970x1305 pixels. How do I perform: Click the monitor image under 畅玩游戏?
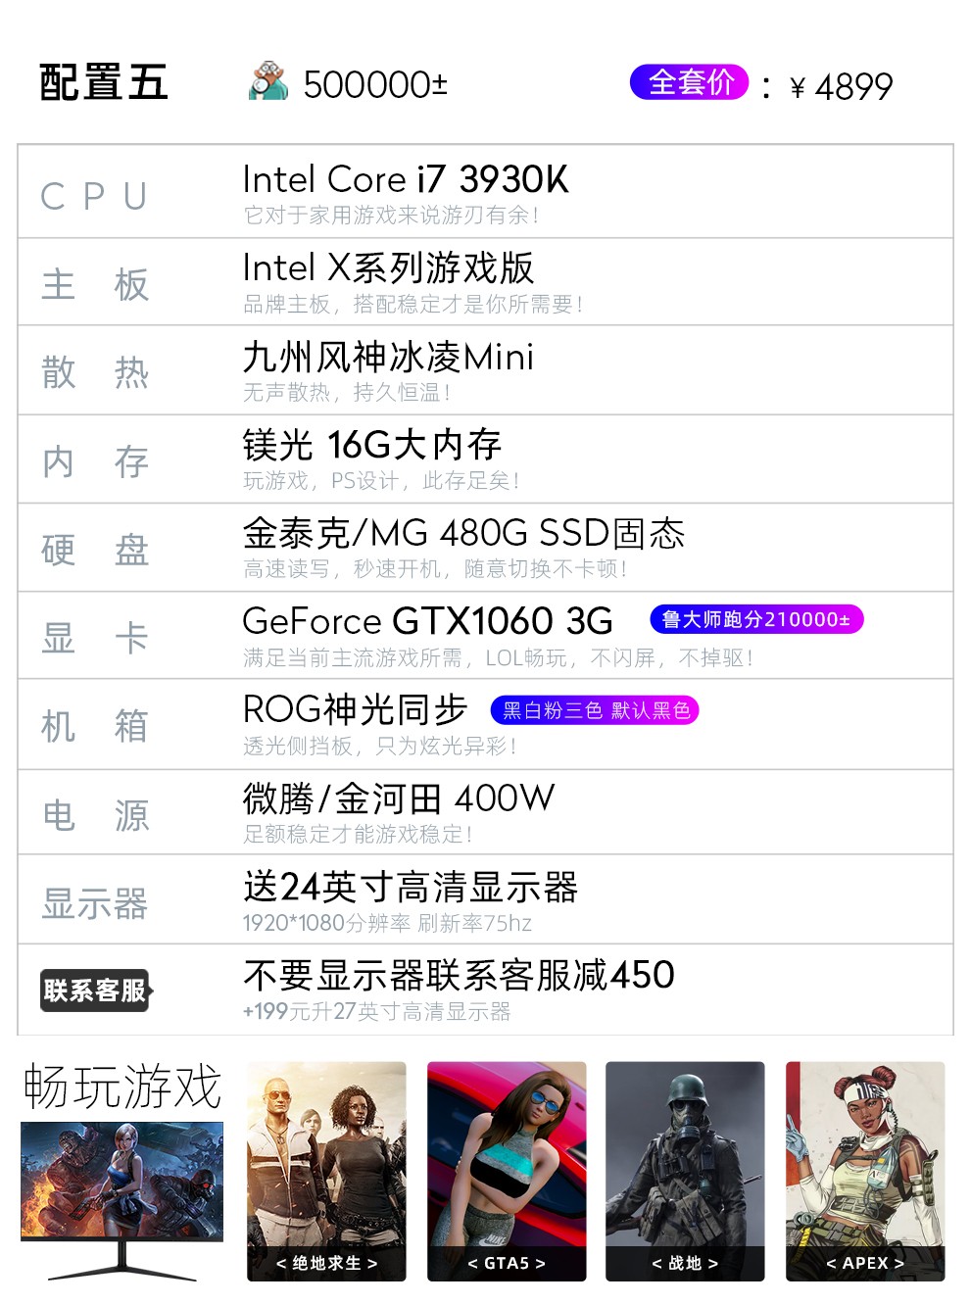tap(122, 1201)
